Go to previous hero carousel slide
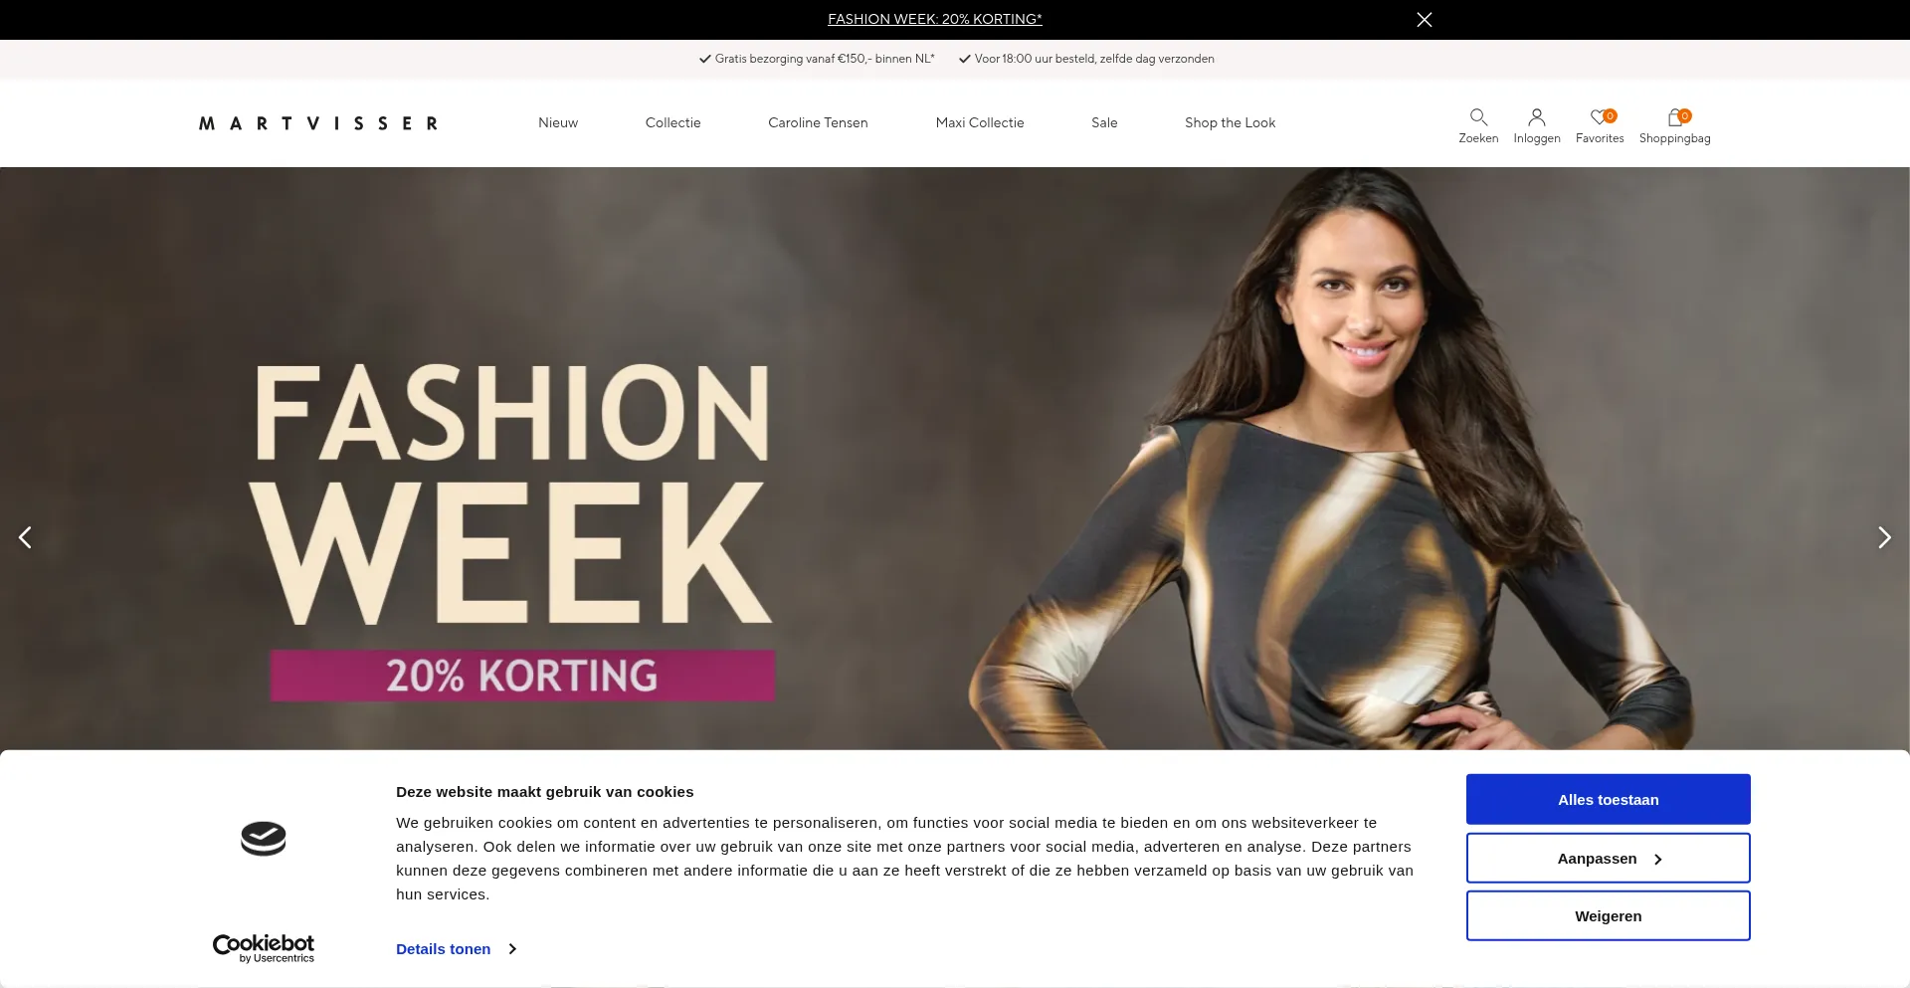 (25, 537)
